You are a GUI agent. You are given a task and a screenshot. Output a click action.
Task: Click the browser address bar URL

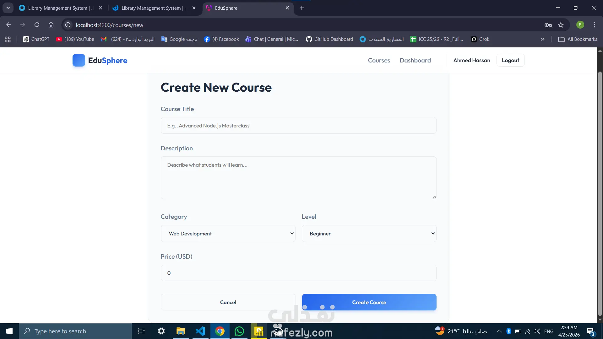click(x=109, y=25)
